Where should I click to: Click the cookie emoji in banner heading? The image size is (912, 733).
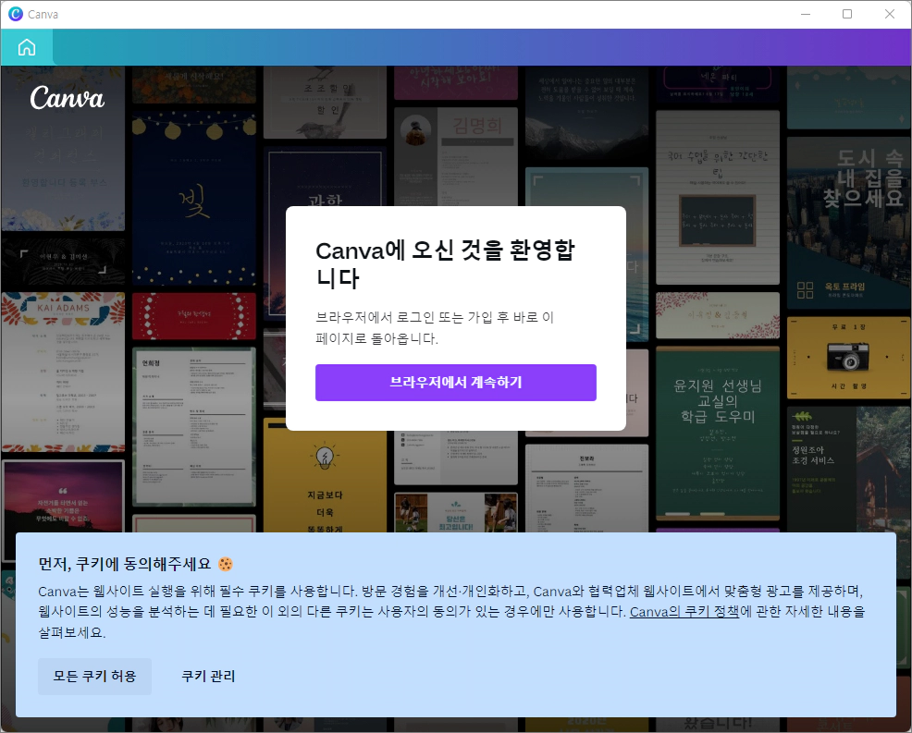226,564
